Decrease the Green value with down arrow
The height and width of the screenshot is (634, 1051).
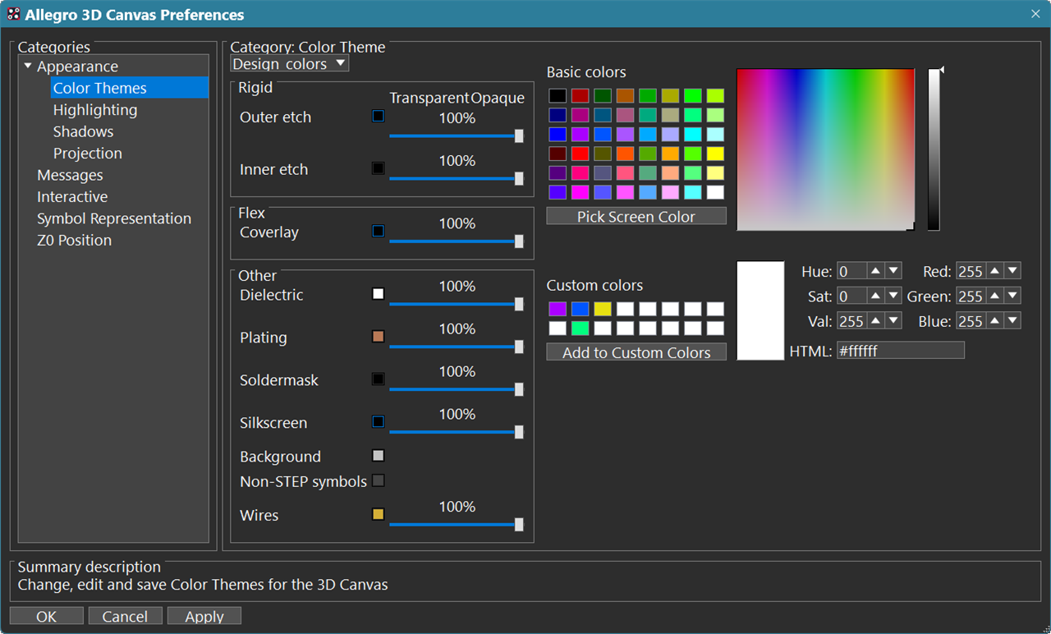[x=1012, y=296]
